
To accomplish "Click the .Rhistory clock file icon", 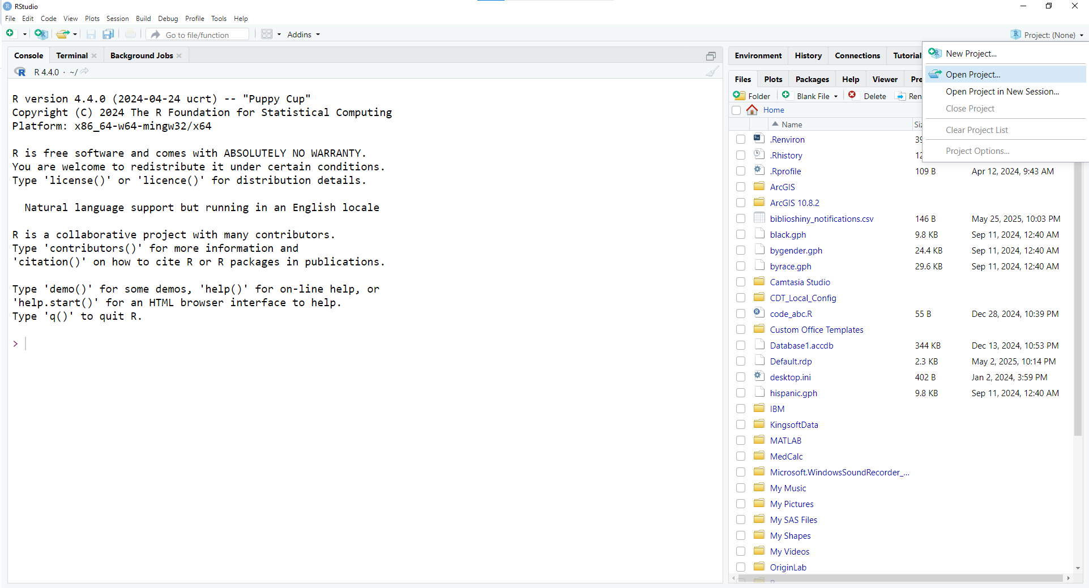I will (x=759, y=154).
